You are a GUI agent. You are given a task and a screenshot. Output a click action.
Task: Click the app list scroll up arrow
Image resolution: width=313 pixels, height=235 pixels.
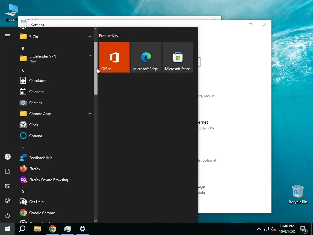coord(96,29)
